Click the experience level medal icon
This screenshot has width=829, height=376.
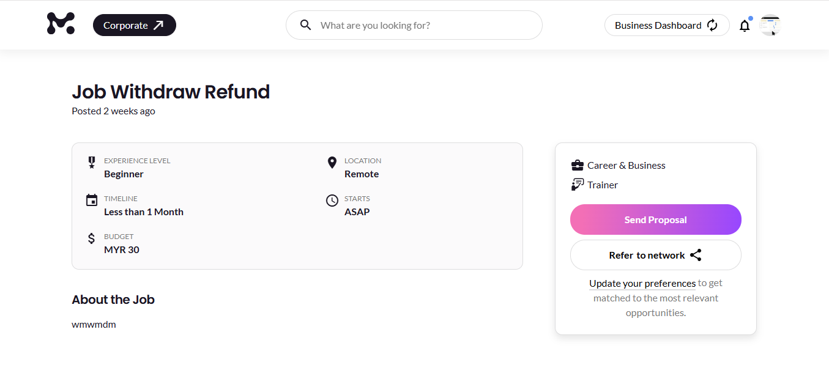coord(92,162)
